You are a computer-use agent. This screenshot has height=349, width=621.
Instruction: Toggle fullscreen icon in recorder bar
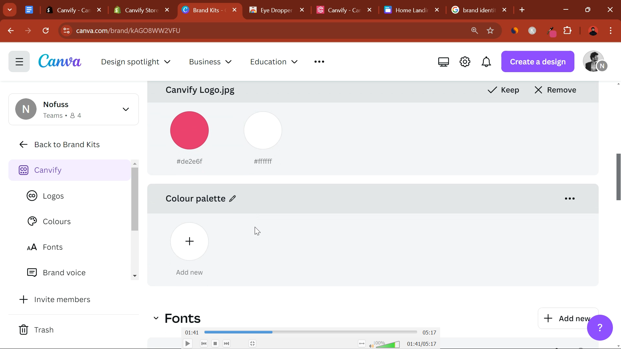click(x=252, y=344)
